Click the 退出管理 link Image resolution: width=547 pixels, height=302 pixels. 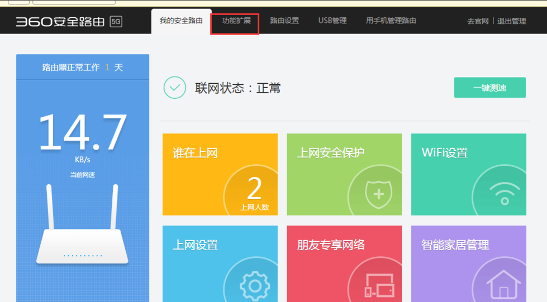click(x=511, y=21)
